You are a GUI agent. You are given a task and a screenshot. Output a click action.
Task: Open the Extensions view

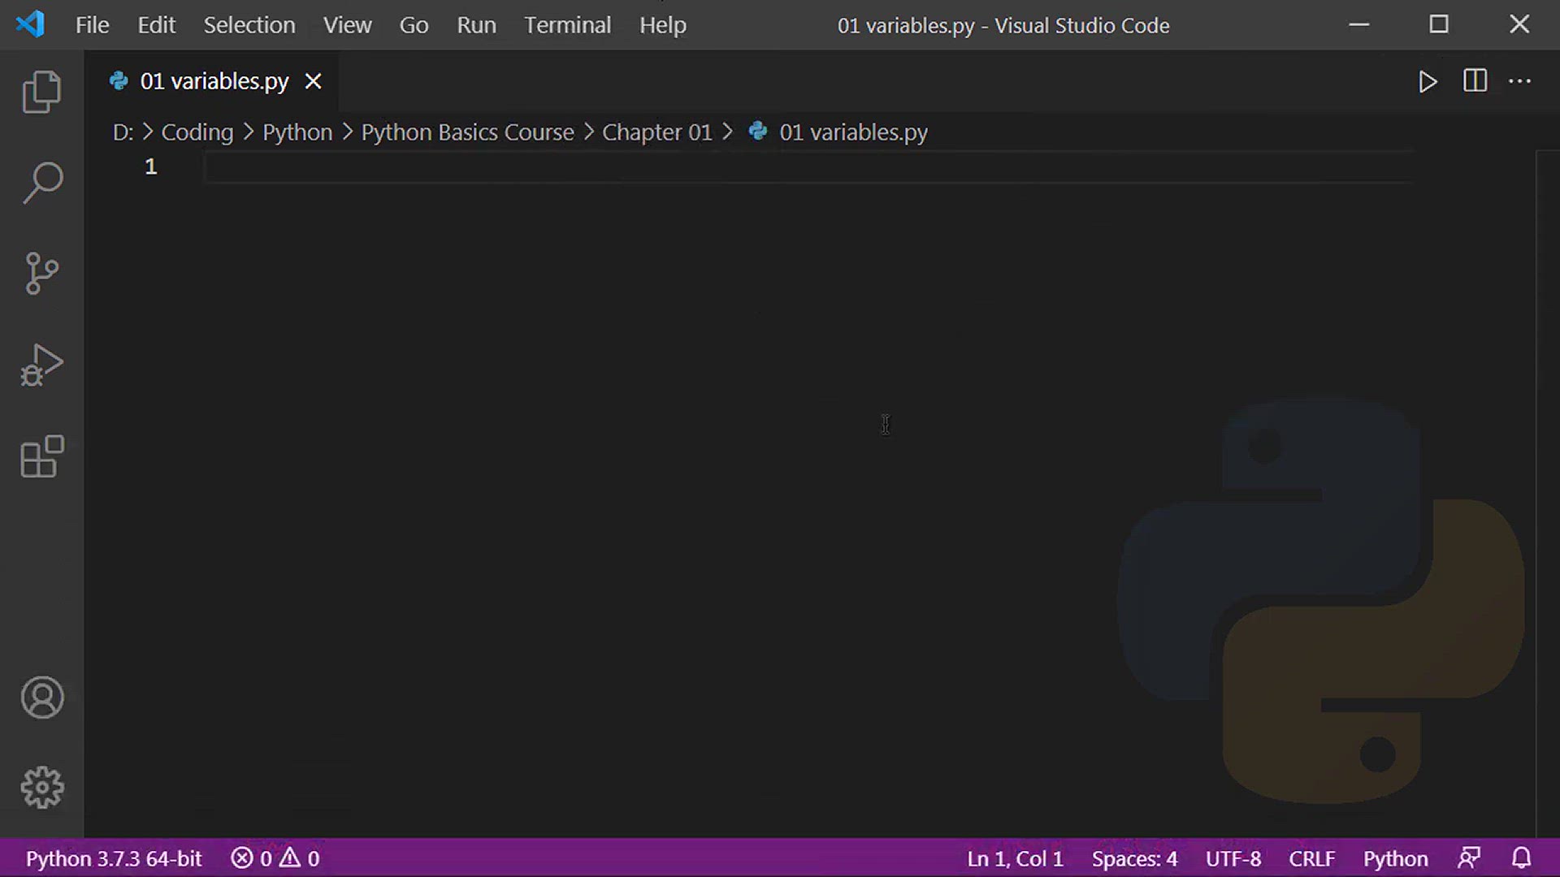(41, 456)
